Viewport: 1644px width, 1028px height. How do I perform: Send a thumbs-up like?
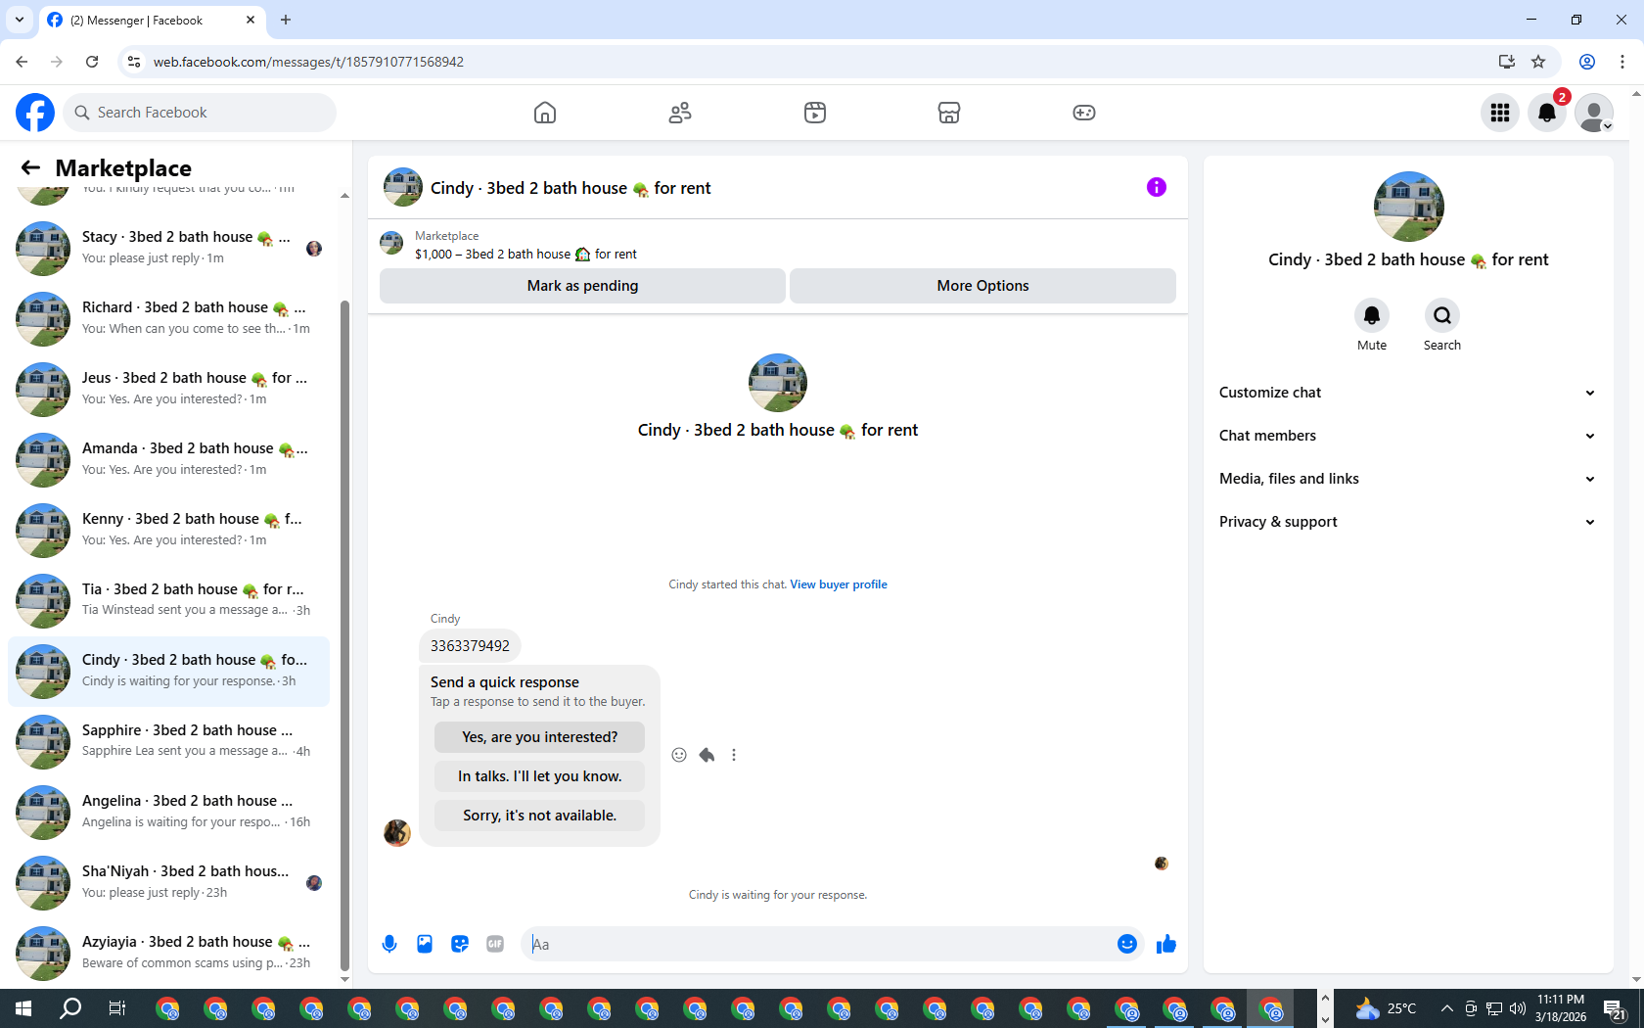tap(1166, 944)
